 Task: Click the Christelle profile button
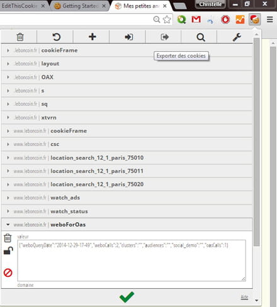tap(210, 4)
